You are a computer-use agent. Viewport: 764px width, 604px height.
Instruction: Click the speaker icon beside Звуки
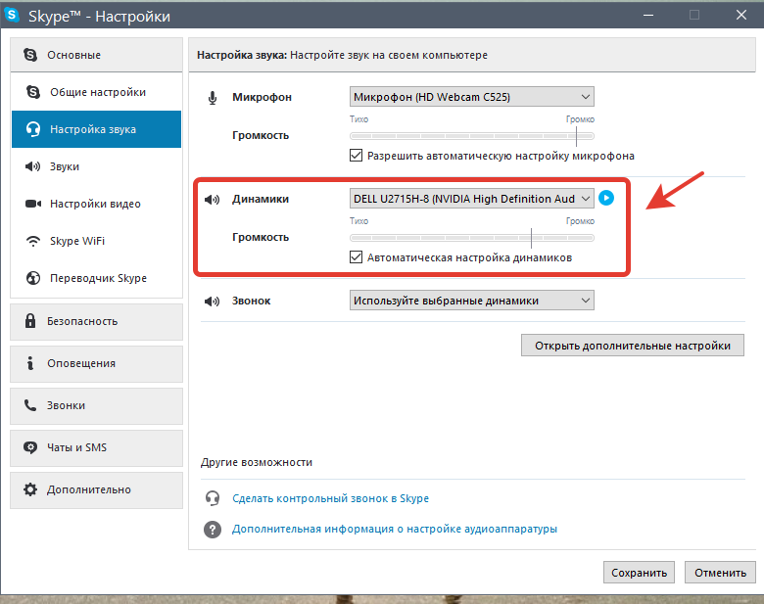pyautogui.click(x=32, y=166)
